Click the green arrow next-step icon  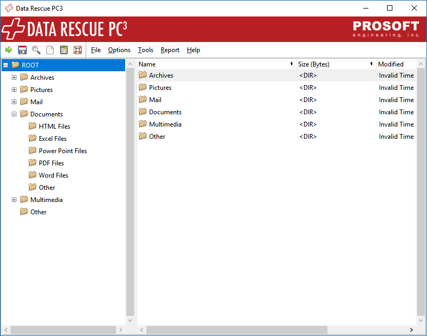pos(9,50)
